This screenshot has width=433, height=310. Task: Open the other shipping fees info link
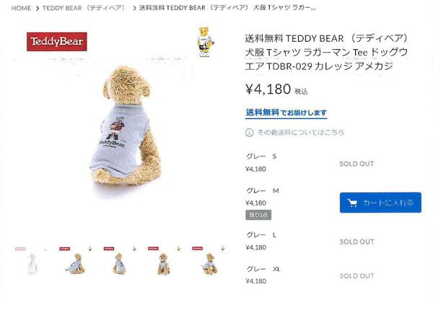pos(300,133)
